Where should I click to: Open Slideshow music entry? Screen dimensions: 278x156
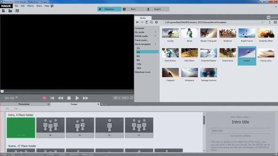pyautogui.click(x=142, y=72)
